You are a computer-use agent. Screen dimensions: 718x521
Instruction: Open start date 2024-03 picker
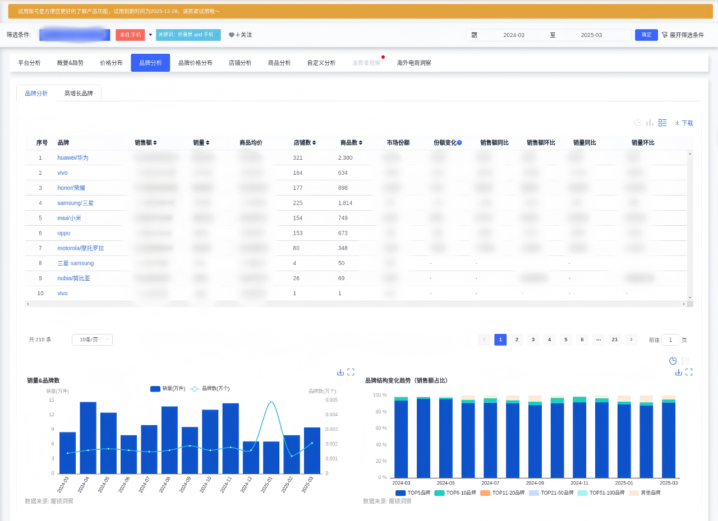pyautogui.click(x=514, y=35)
